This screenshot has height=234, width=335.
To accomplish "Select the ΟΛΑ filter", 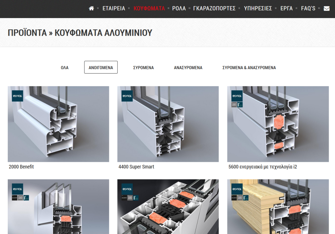I will 65,68.
